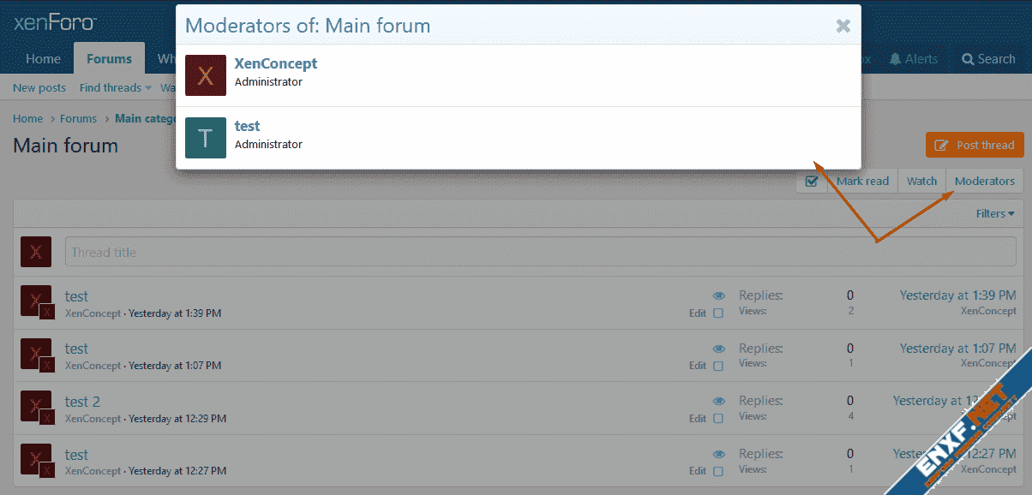Check the box for the first test thread
This screenshot has height=495, width=1032.
coord(718,313)
